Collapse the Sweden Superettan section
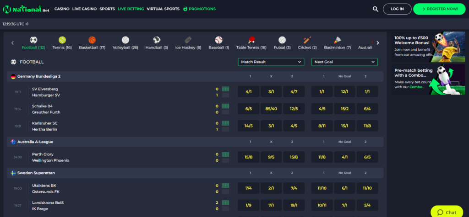This screenshot has width=469, height=217. pyautogui.click(x=195, y=173)
